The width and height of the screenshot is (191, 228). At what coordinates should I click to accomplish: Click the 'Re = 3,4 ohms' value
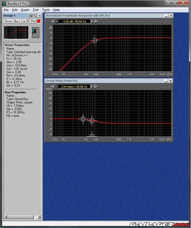[x=16, y=76]
